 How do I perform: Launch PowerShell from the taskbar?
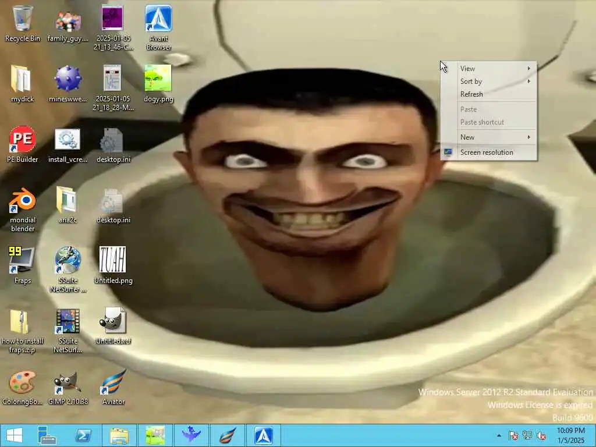click(x=83, y=435)
